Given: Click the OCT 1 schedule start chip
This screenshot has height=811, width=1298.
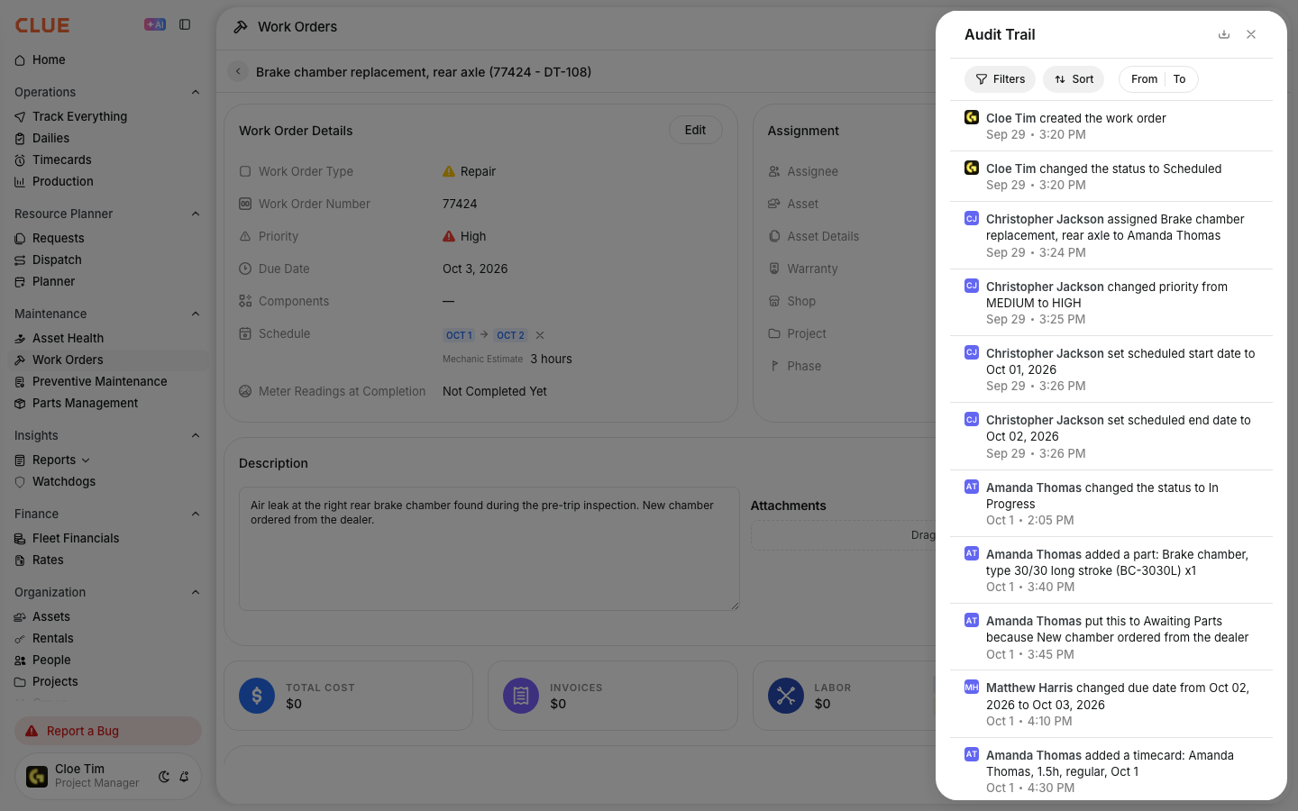Looking at the screenshot, I should [459, 335].
